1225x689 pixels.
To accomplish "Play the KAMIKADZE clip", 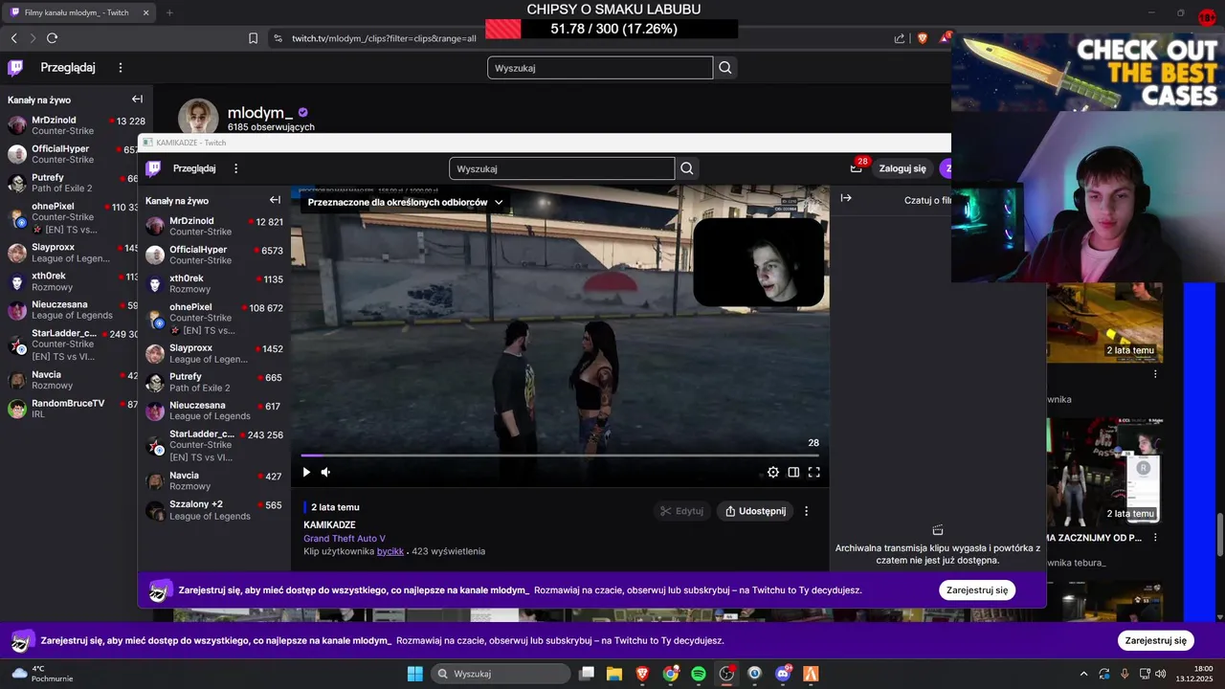I will pos(306,472).
